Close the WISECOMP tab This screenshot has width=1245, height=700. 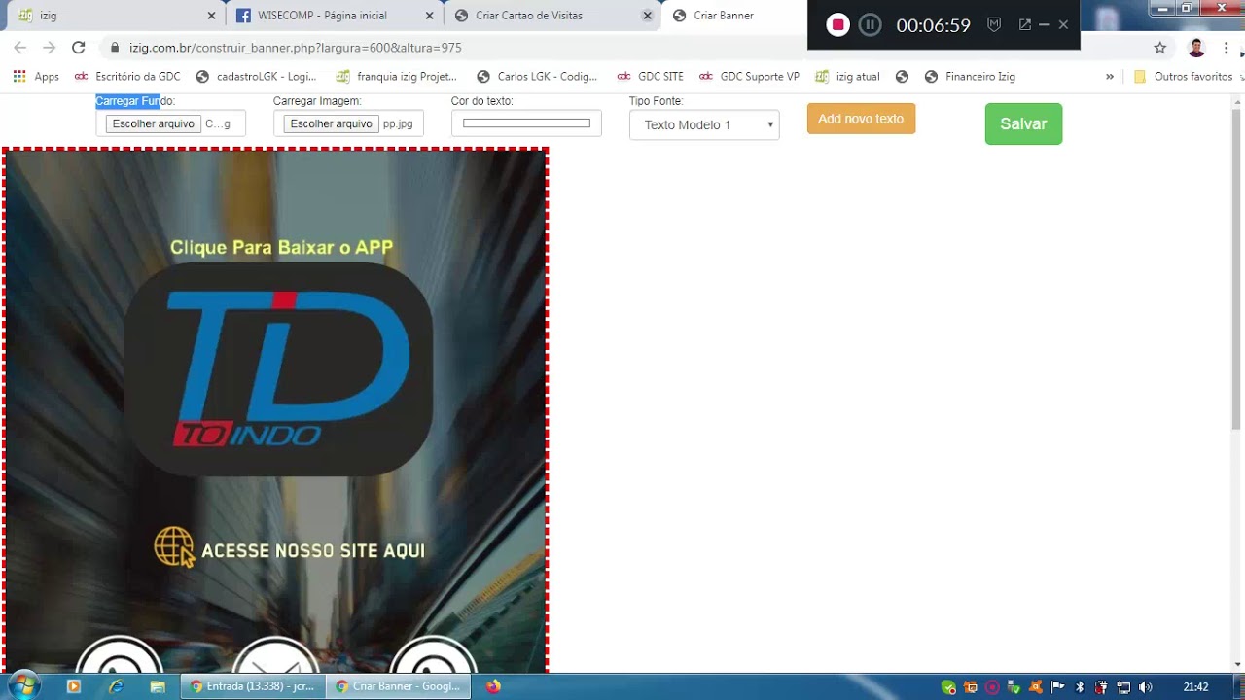(430, 16)
